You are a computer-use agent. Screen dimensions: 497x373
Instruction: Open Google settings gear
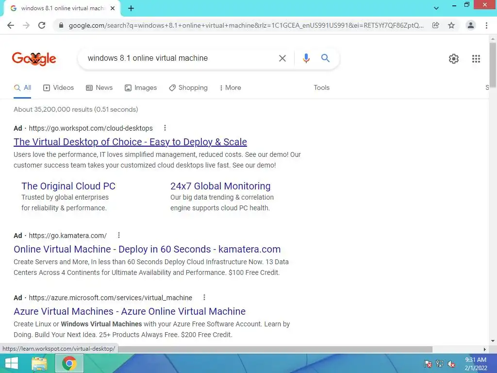[x=454, y=59]
